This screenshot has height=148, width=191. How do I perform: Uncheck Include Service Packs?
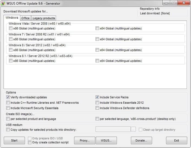[97, 97]
